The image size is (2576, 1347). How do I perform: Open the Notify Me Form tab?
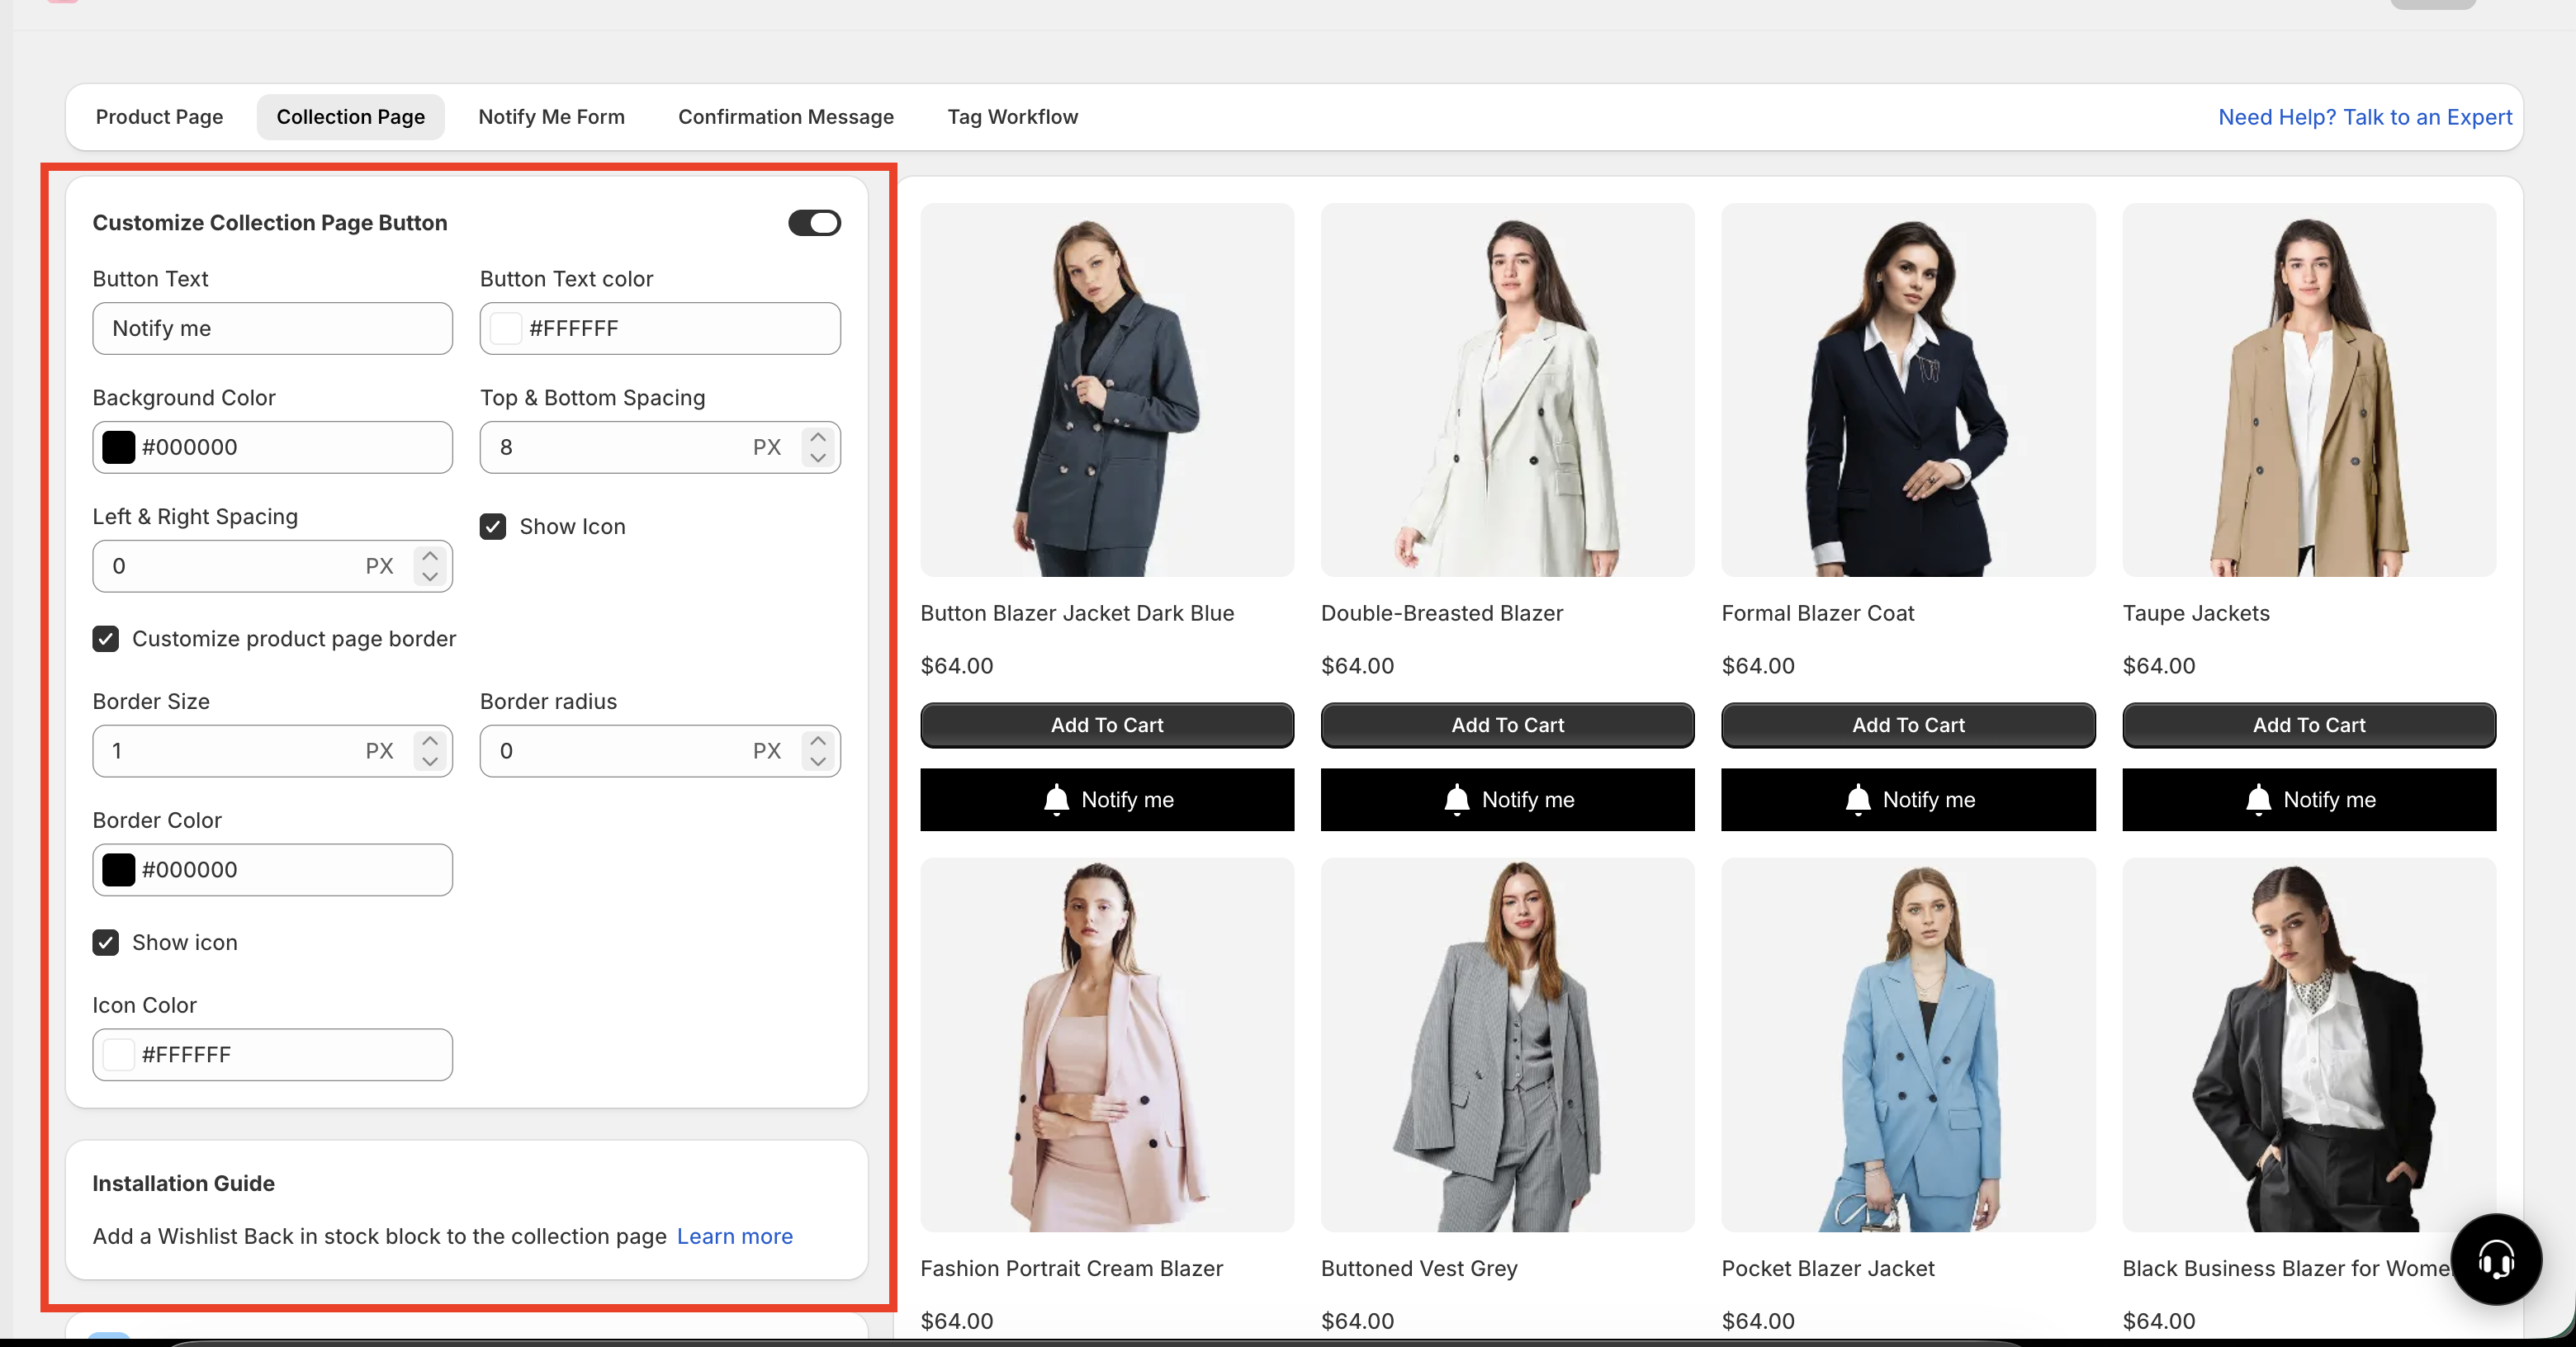pyautogui.click(x=552, y=117)
